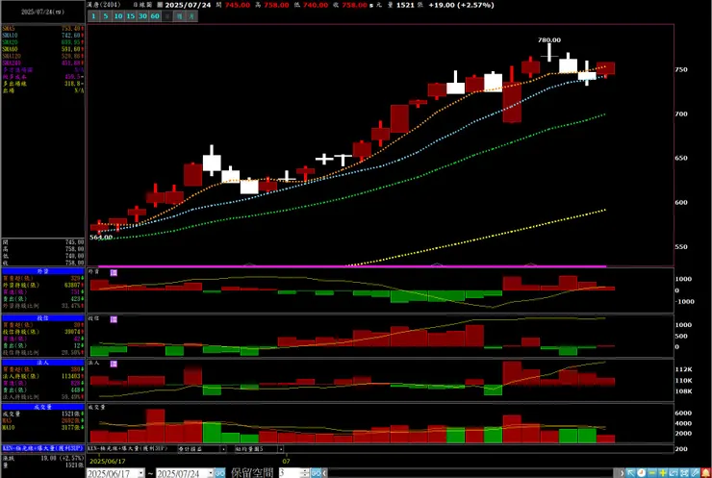The height and width of the screenshot is (478, 712).
Task: Open the 外資 indicator settings purple icon
Action: (114, 272)
